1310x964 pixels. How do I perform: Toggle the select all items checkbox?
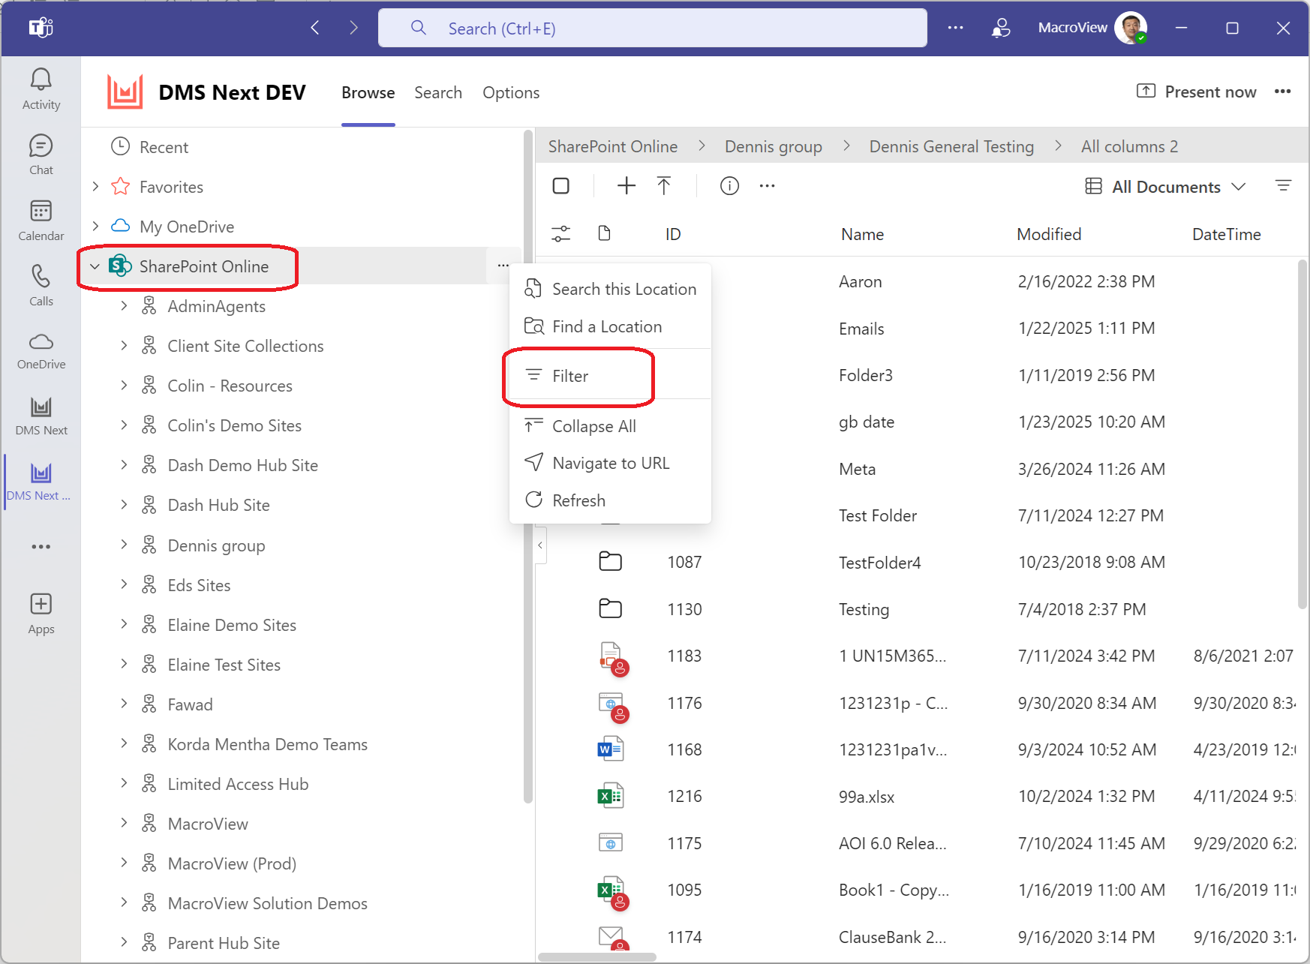click(560, 185)
